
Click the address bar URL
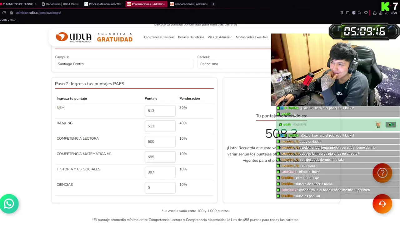(x=38, y=13)
